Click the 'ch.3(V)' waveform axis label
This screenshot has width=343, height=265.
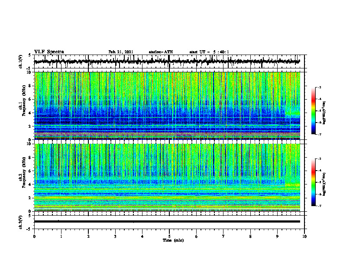tap(21, 222)
